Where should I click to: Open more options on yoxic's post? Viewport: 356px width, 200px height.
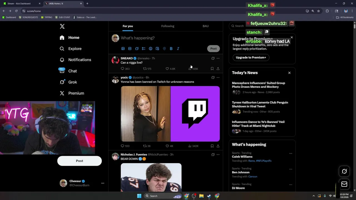218,77
